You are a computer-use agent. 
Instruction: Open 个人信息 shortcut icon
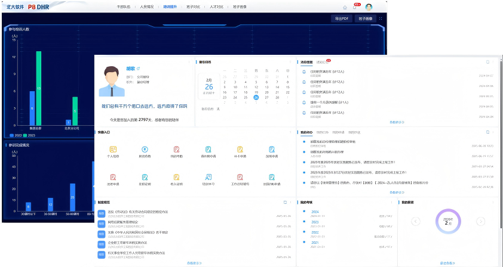point(113,149)
